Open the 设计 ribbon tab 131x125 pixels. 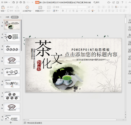45,2
